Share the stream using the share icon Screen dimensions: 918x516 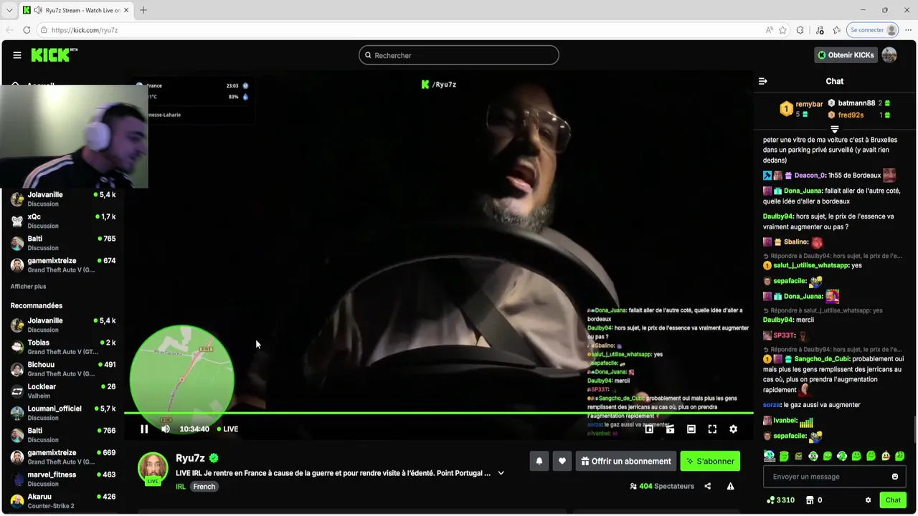pos(708,486)
